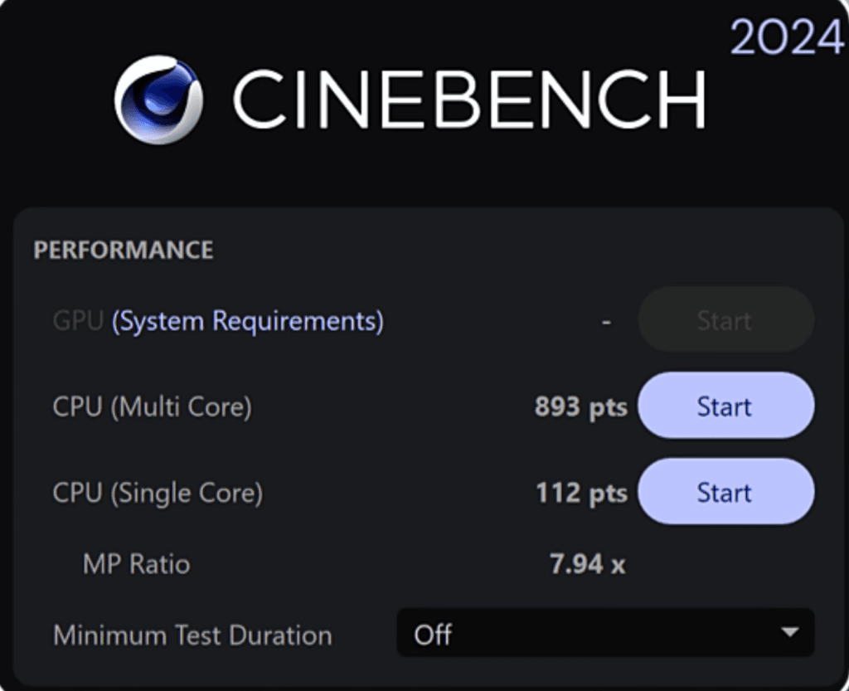The width and height of the screenshot is (849, 691).
Task: Click the GPU score dash placeholder
Action: [606, 322]
